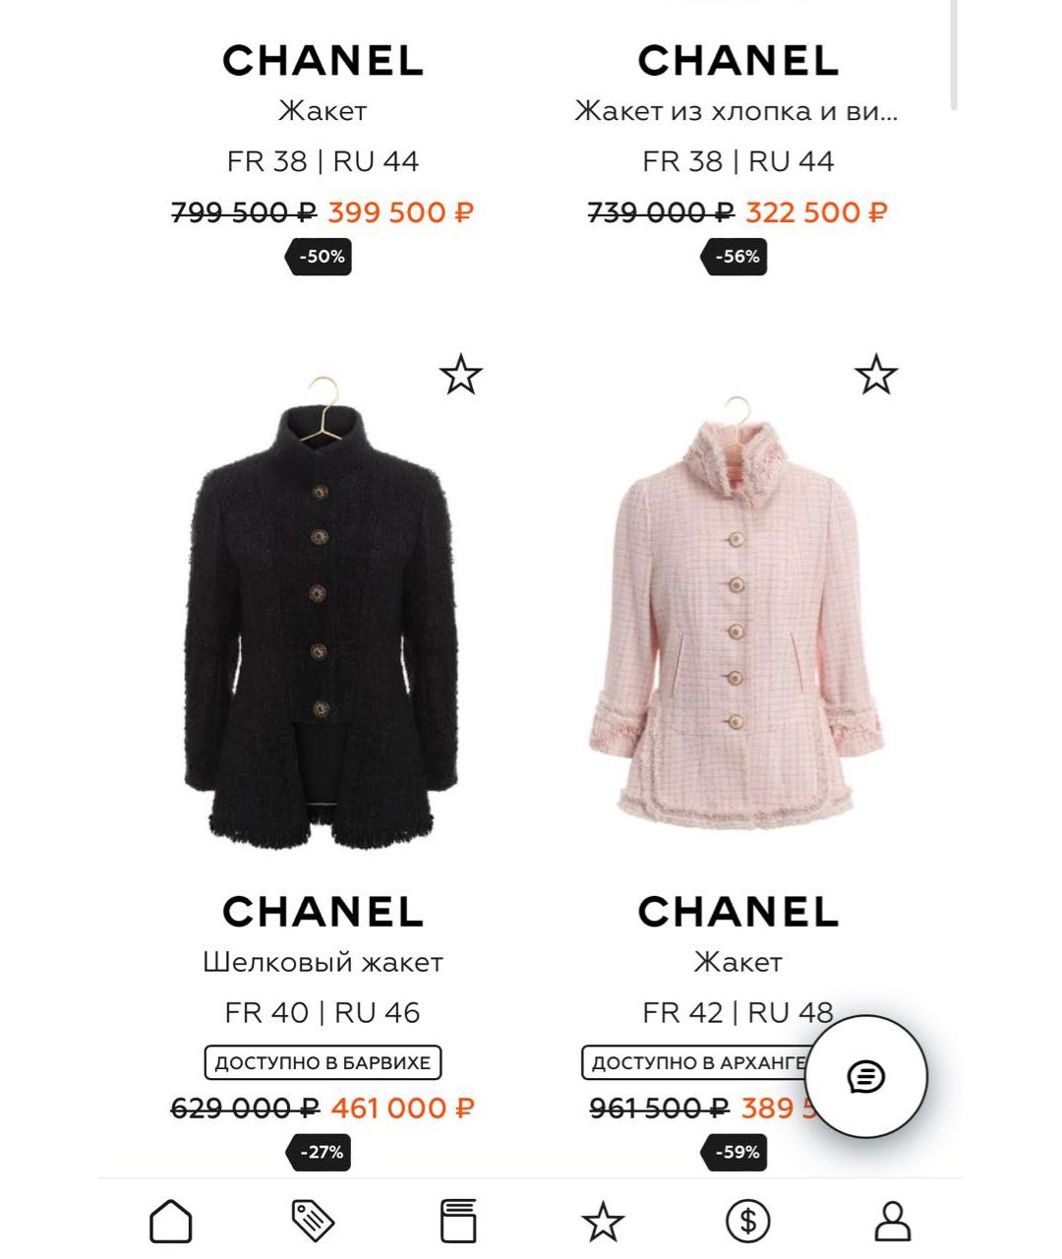Open the chat support bubble
This screenshot has width=1062, height=1259.
[865, 1076]
